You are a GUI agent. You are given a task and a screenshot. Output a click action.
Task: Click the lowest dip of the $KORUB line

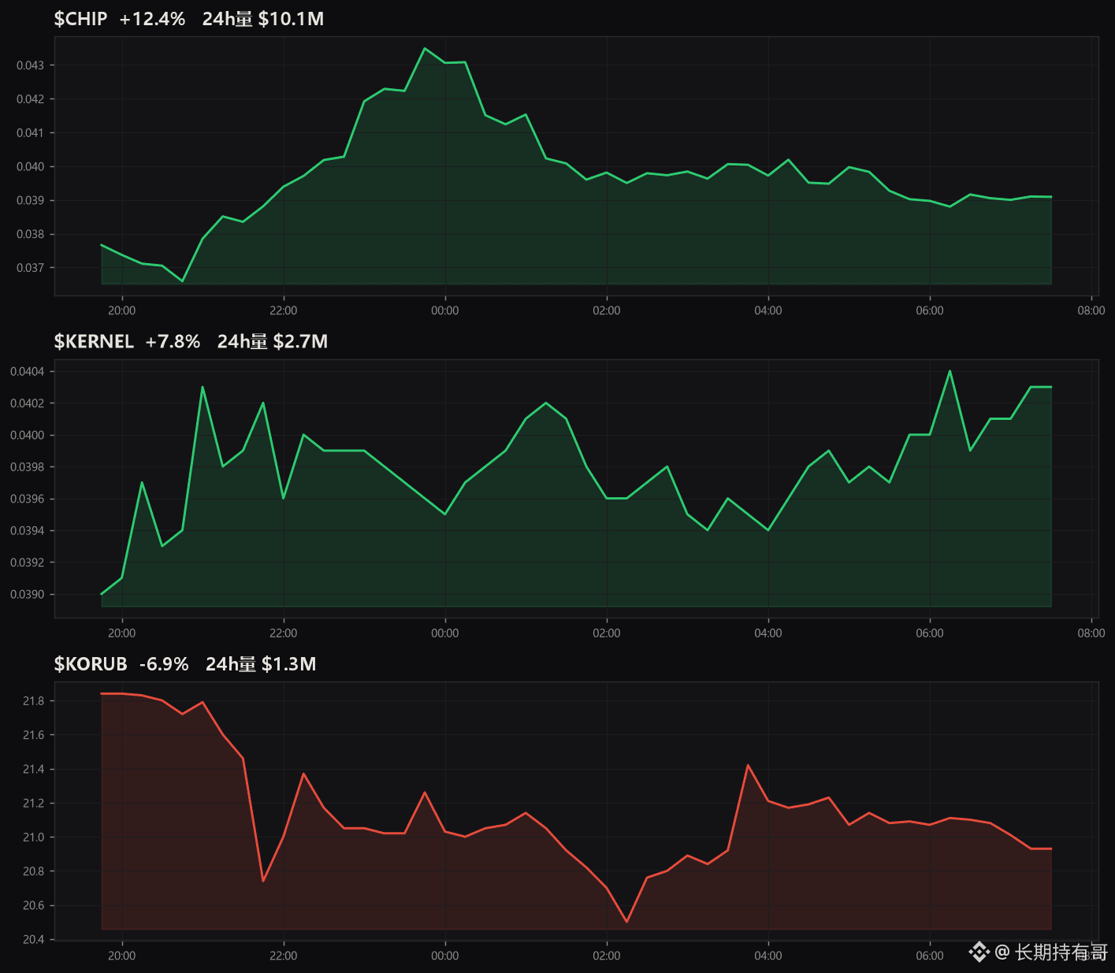pyautogui.click(x=626, y=922)
